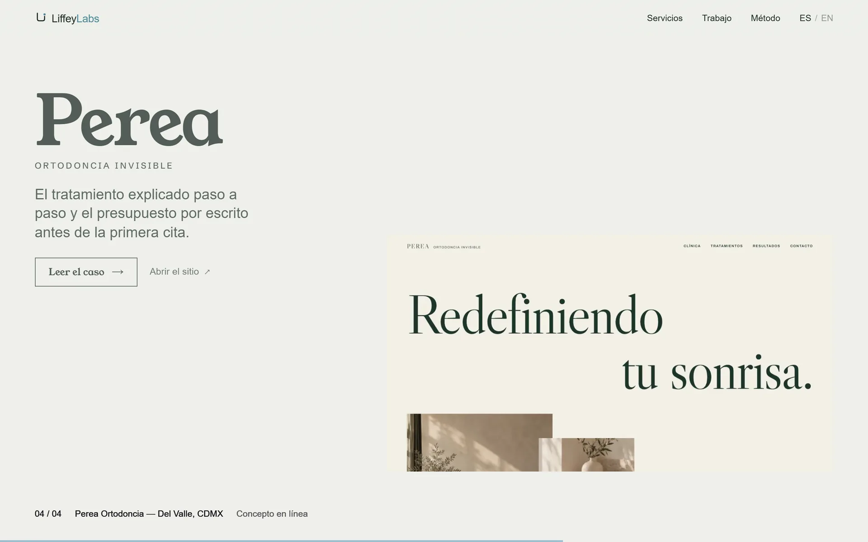
Task: Open the LiffeyLabs home link text
Action: (75, 19)
